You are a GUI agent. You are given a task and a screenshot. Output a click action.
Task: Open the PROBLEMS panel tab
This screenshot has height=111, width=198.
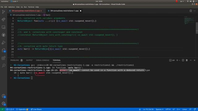[x=16, y=60]
